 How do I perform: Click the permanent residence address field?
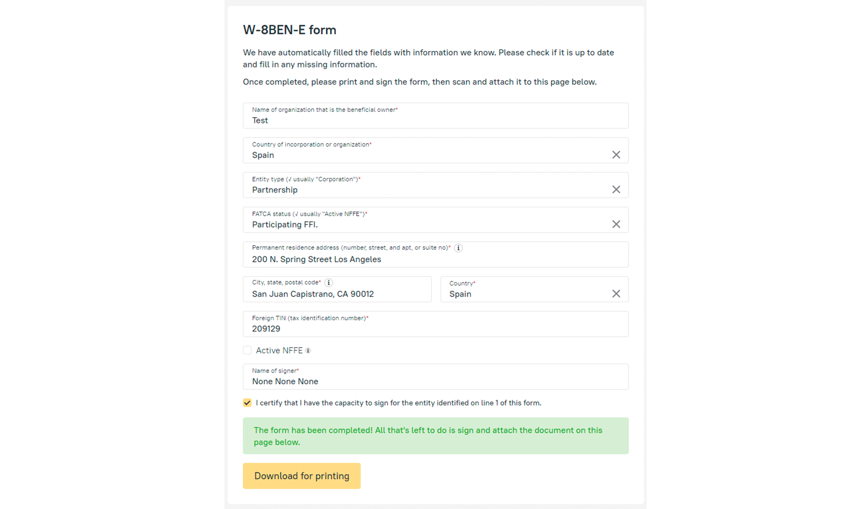click(x=435, y=260)
